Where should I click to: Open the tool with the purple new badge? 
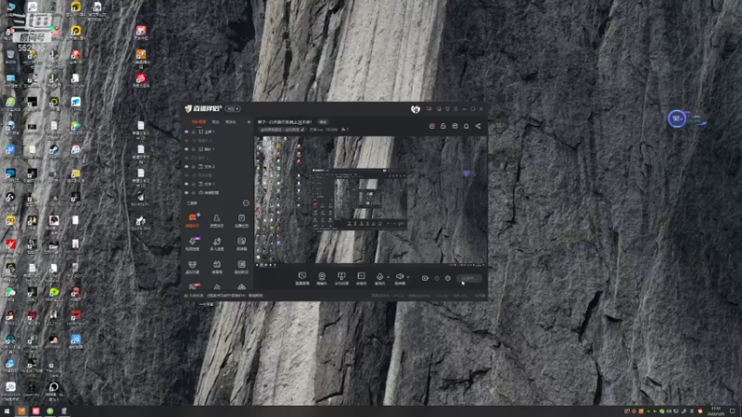(193, 244)
